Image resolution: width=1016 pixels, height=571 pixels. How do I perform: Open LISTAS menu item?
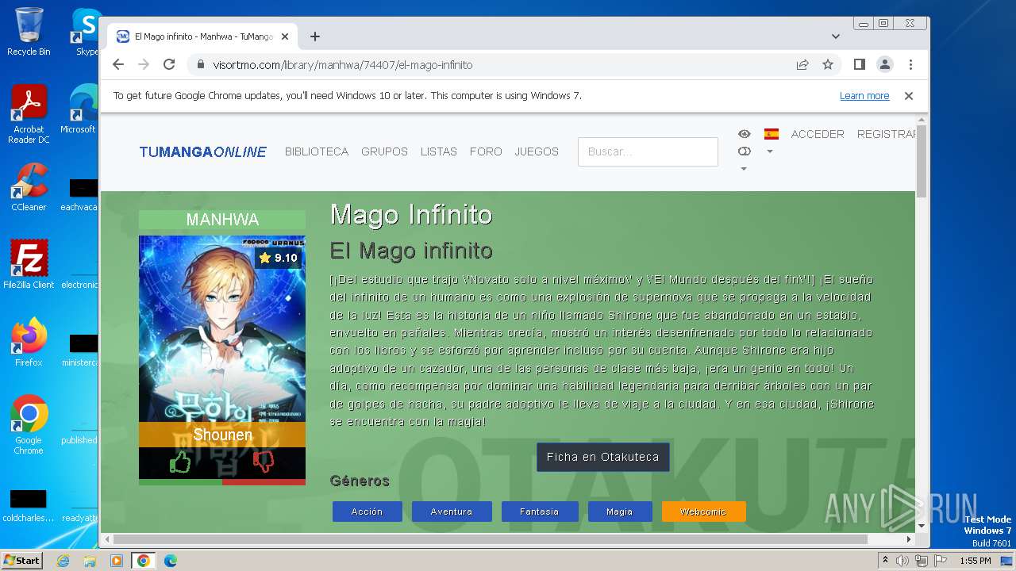pos(439,151)
